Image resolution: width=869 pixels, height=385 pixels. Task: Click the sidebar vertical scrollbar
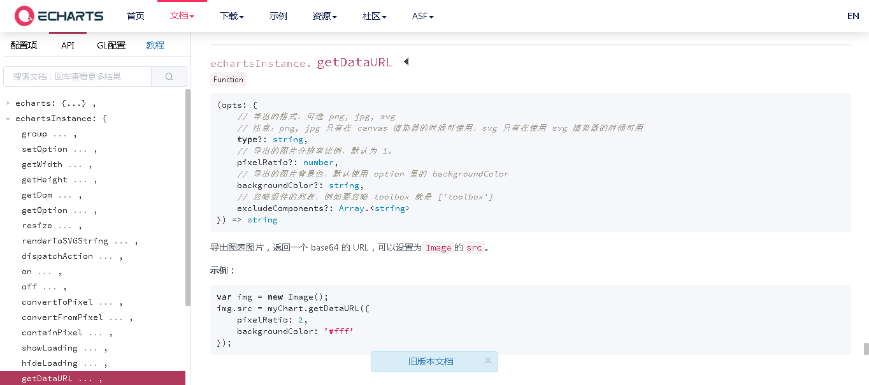[188, 198]
